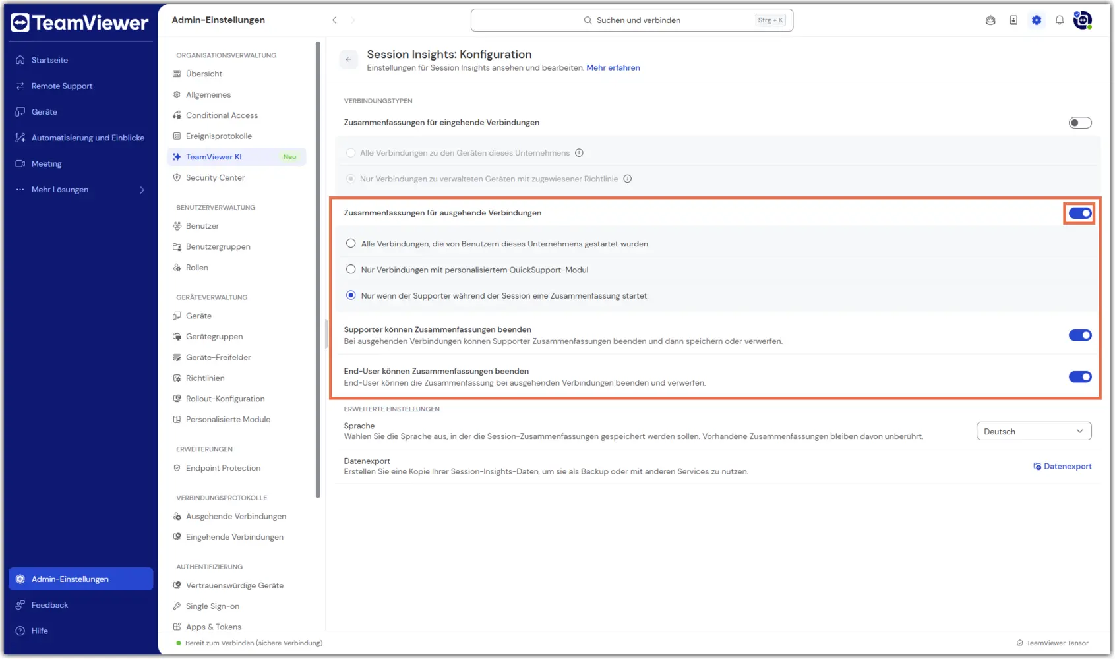Enable summaries for eingehende Verbindungen toggle

1080,123
